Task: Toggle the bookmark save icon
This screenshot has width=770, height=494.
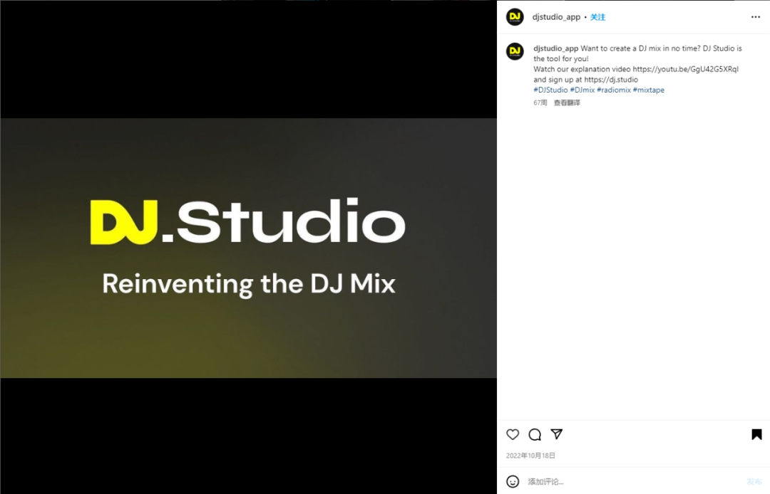Action: click(x=756, y=435)
